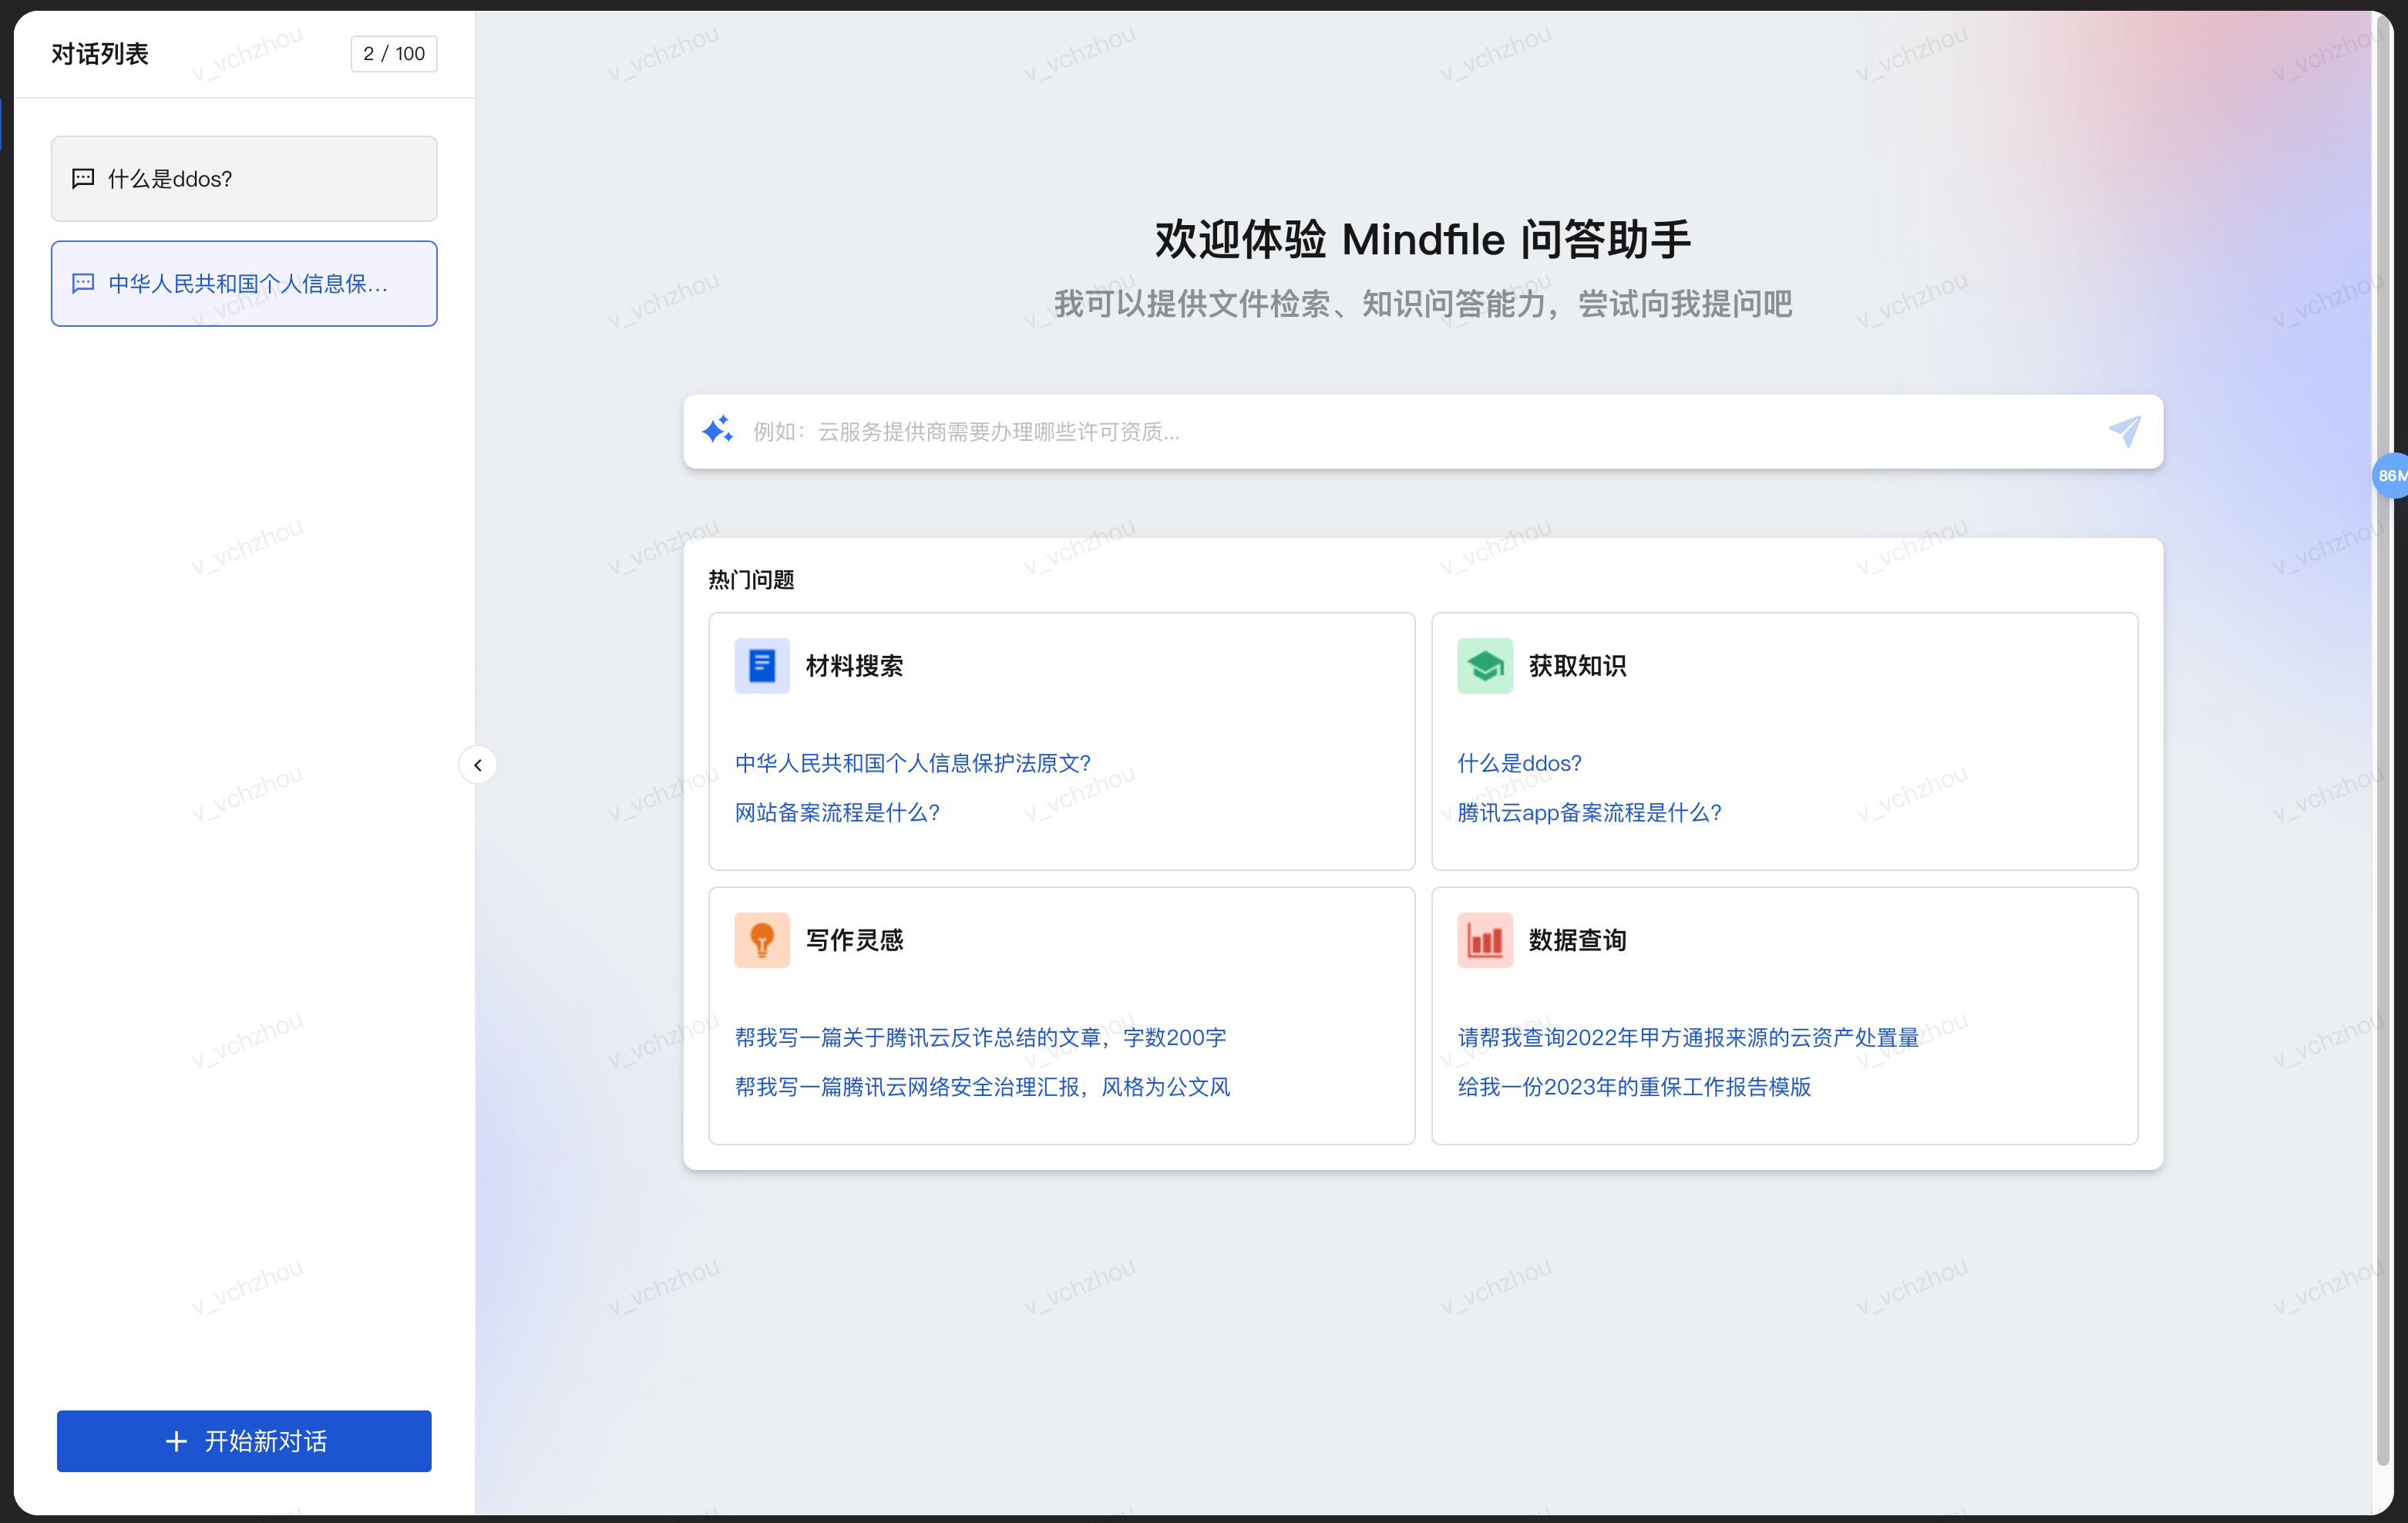The width and height of the screenshot is (2408, 1523).
Task: Click the 写作灵感 card title
Action: pyautogui.click(x=854, y=940)
